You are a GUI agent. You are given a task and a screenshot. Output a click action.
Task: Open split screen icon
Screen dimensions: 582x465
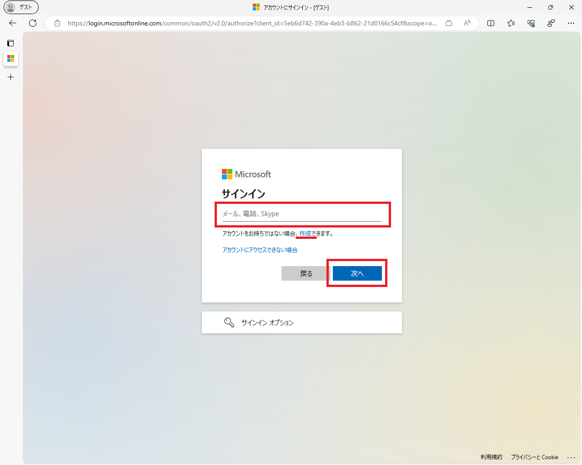(491, 23)
